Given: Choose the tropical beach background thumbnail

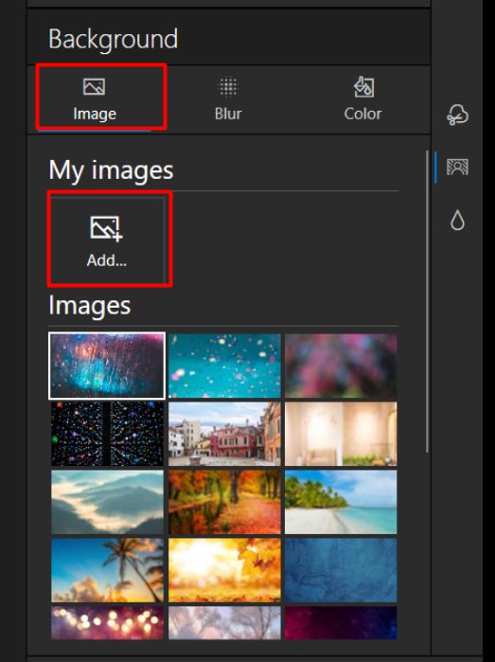Looking at the screenshot, I should 341,502.
